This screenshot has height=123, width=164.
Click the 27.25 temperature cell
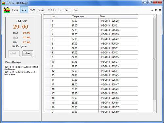point(85,66)
